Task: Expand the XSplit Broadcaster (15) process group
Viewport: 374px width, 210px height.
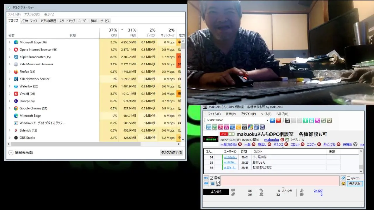Action: 10,57
